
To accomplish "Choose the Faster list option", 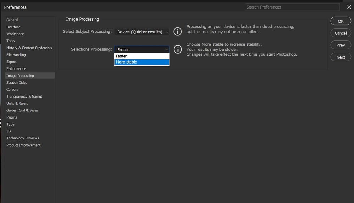I will 142,56.
